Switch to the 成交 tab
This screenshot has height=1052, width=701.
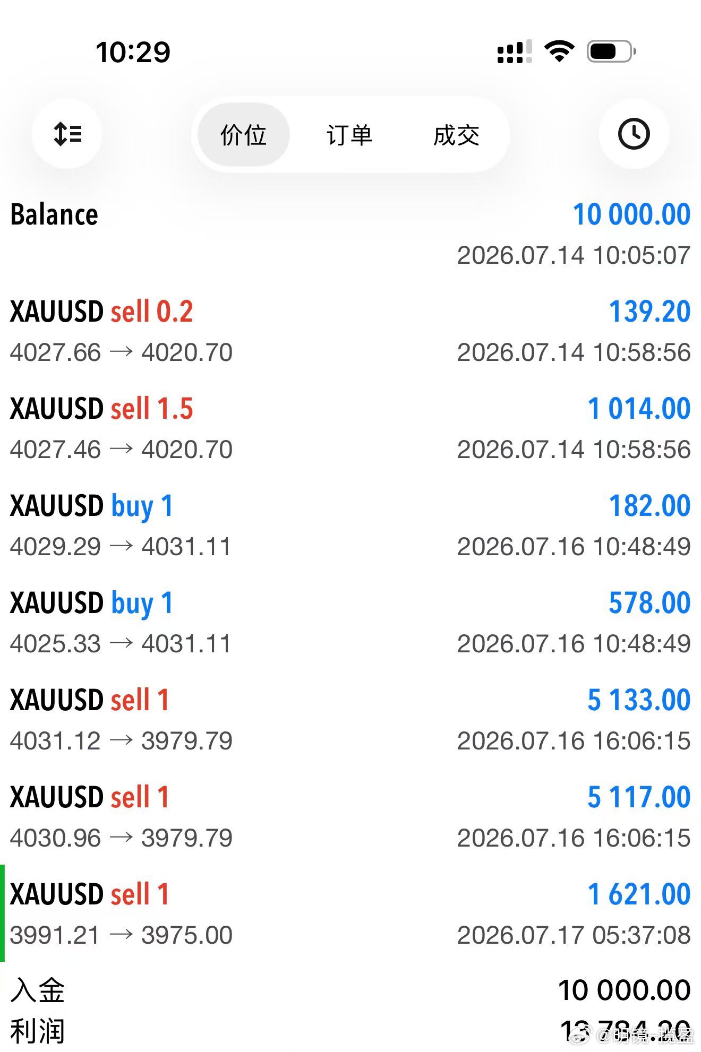click(456, 135)
